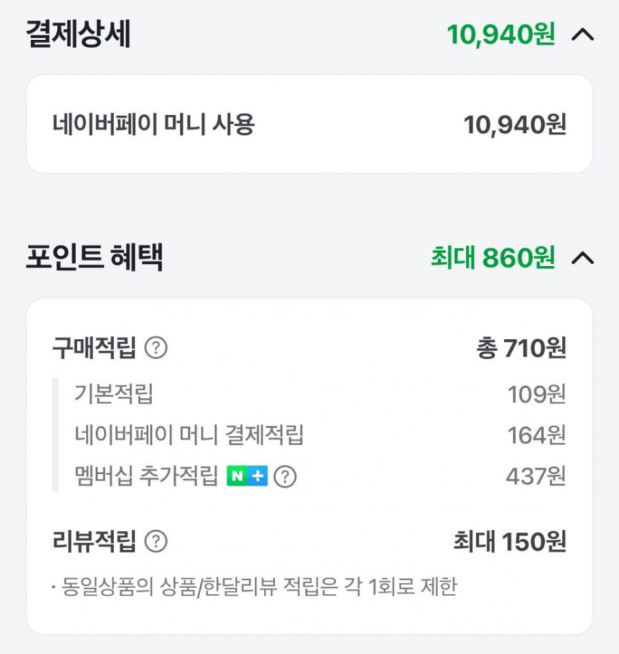Open help icon next to 리뷰적립
Image resolution: width=619 pixels, height=654 pixels.
point(156,542)
